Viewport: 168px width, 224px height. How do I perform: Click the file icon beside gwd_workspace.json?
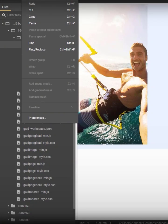(x=19, y=129)
